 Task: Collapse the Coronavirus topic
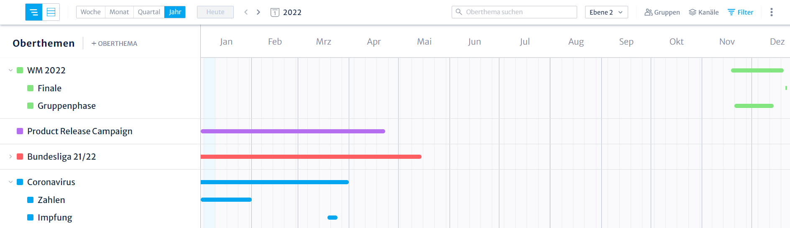pos(10,182)
